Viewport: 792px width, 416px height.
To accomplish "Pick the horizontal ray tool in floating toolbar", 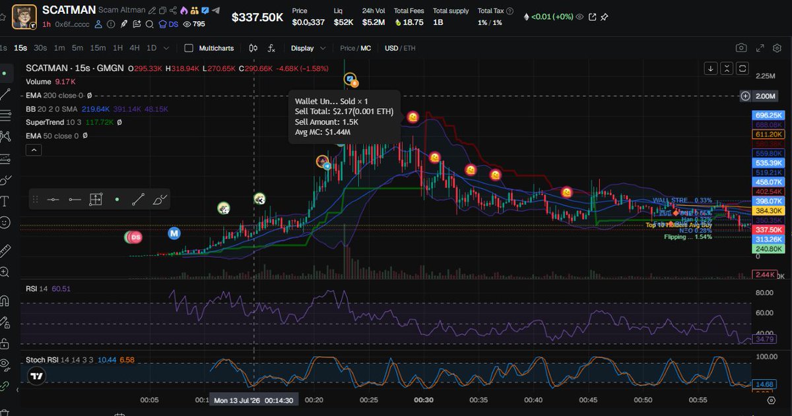I will [75, 198].
